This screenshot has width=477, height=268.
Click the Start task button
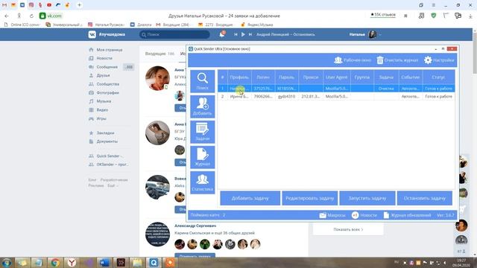(367, 198)
